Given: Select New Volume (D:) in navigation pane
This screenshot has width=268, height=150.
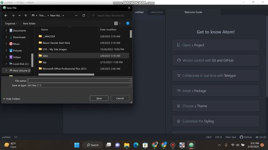Looking at the screenshot, I should point(21,70).
